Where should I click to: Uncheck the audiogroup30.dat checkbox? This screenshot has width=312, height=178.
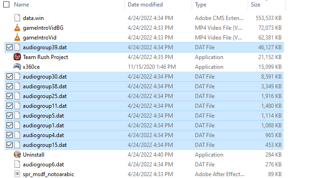coord(9,76)
